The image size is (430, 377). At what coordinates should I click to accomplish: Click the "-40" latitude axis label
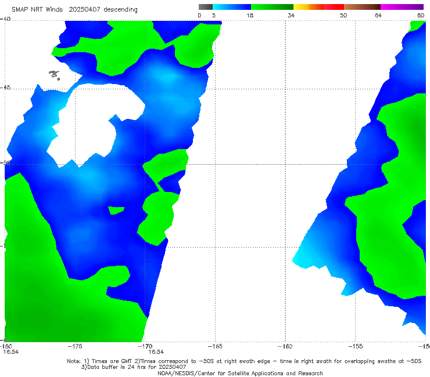click(5, 19)
